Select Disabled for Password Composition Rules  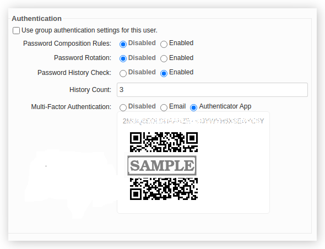(x=123, y=44)
